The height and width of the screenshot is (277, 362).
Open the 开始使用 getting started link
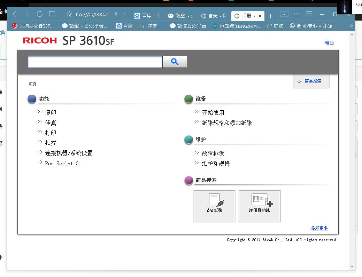(213, 113)
